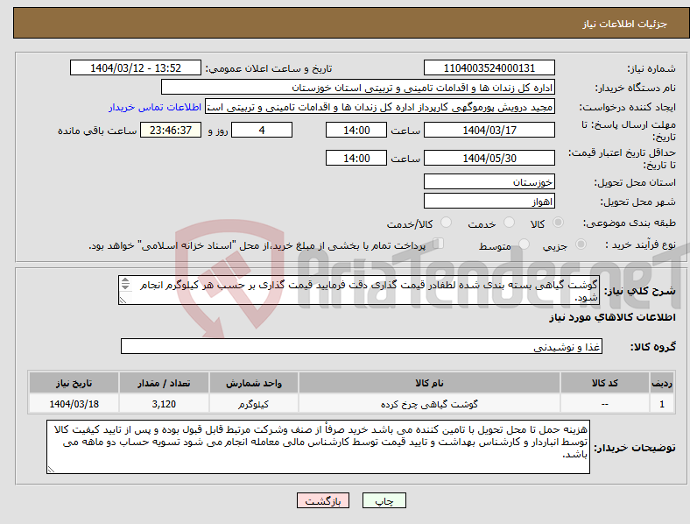
Task: Open the اطلاعات تماس خریدار link
Action: pos(155,107)
